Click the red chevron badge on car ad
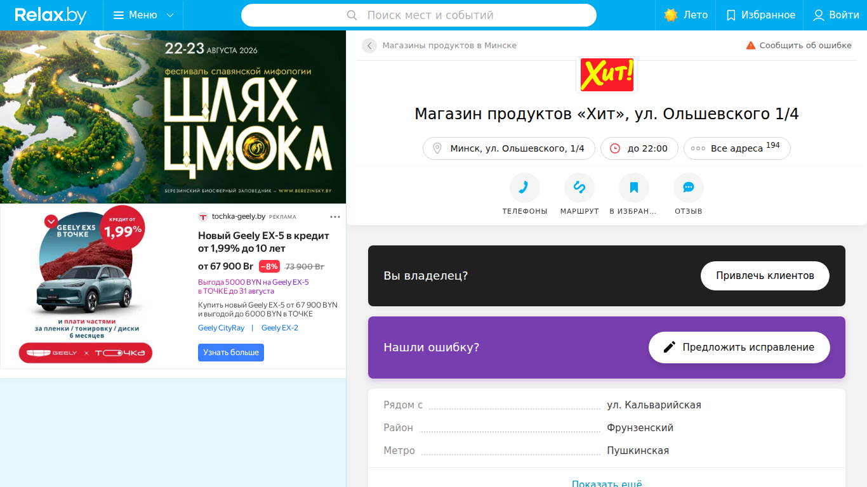Viewport: 867px width, 487px height. click(51, 221)
